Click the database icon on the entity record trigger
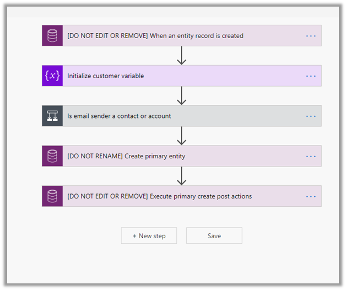Screen dimensions: 346x290 52,36
